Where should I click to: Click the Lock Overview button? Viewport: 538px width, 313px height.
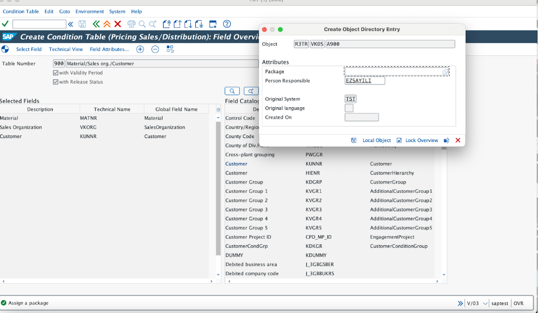422,141
